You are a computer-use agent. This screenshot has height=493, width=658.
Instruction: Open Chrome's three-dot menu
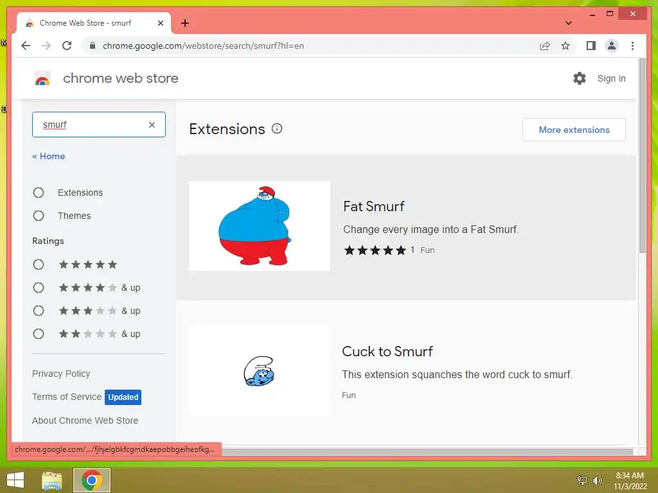[x=632, y=46]
